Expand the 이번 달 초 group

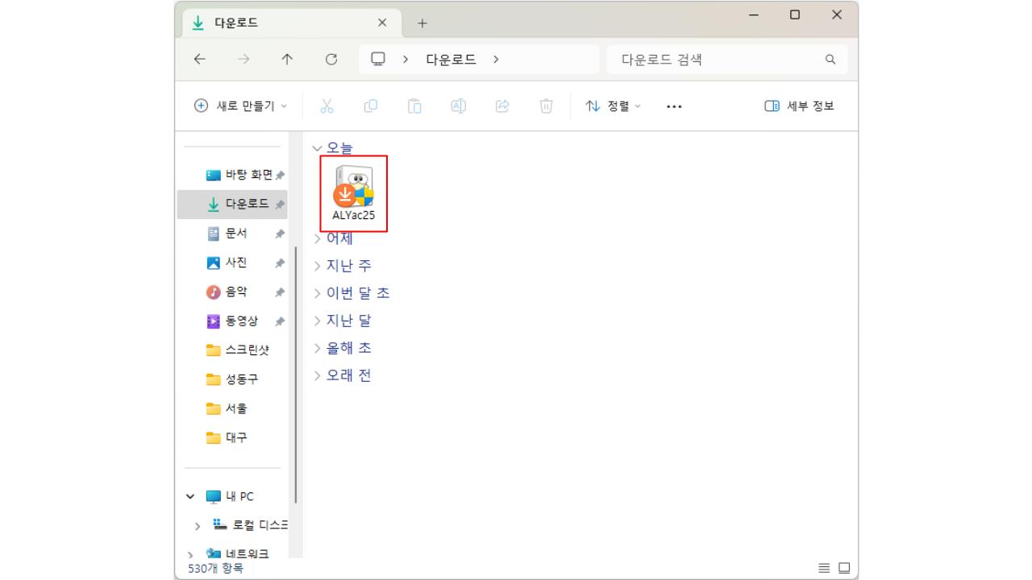317,293
